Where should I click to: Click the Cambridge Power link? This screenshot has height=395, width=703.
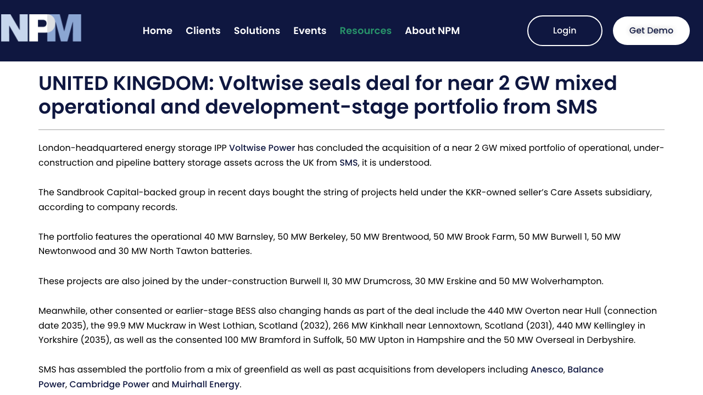109,385
